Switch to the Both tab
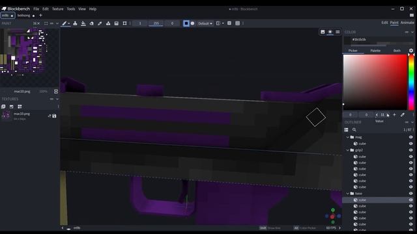 [x=397, y=51]
